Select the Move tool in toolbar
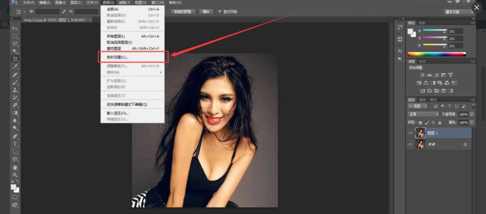Viewport: 486px width, 214px height. (15, 29)
